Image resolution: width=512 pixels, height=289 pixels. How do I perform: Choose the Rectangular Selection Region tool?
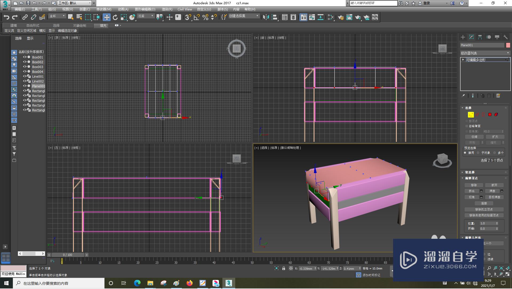point(88,17)
